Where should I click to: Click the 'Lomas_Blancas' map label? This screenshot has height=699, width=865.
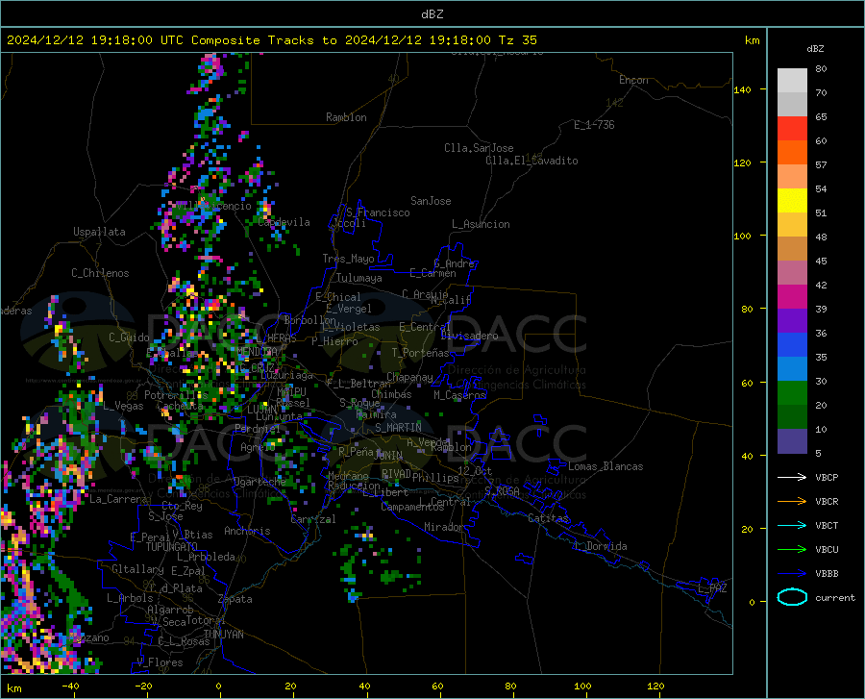click(605, 466)
